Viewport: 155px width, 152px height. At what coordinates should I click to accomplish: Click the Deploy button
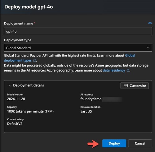click(114, 143)
